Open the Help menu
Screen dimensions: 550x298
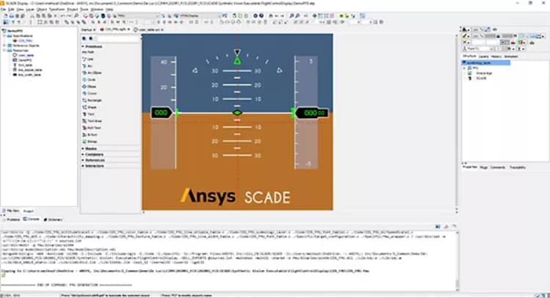coord(109,10)
